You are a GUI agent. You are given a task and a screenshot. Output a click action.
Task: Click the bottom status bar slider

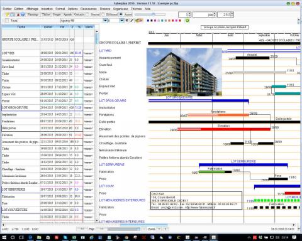124,229
